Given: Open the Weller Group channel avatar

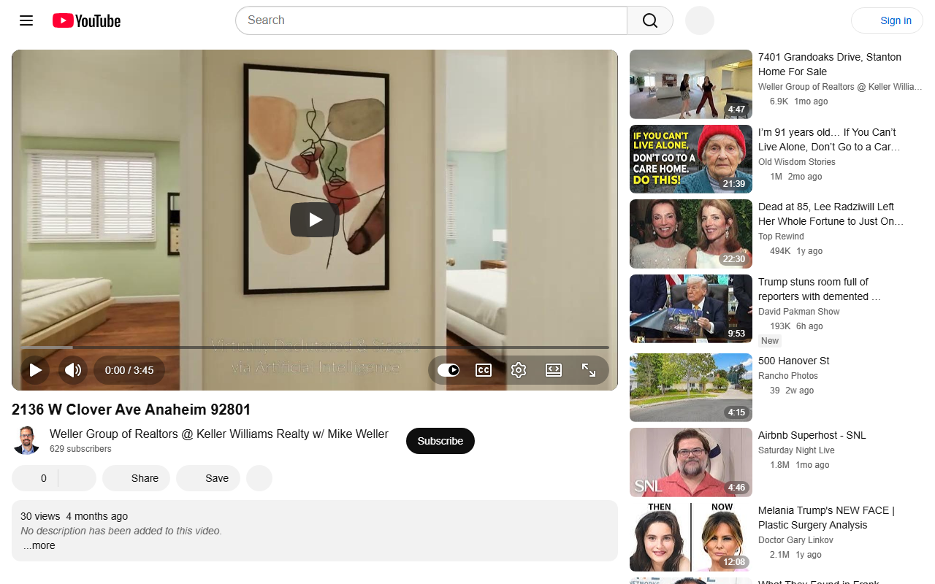Looking at the screenshot, I should [x=26, y=441].
